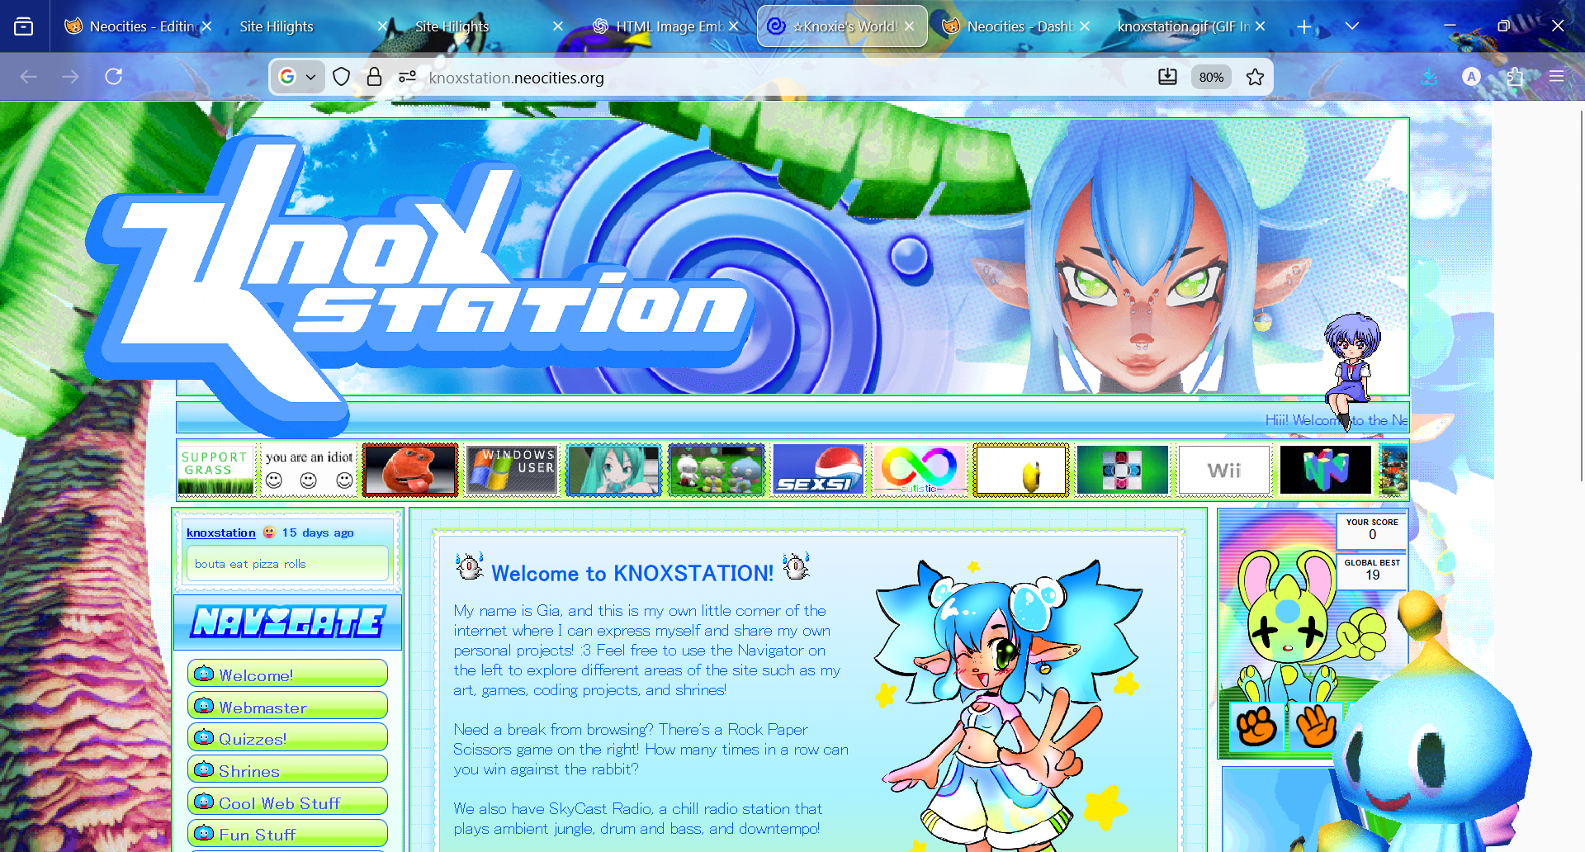Click the SEXSI Pepsi badge
Viewport: 1585px width, 852px height.
point(818,470)
